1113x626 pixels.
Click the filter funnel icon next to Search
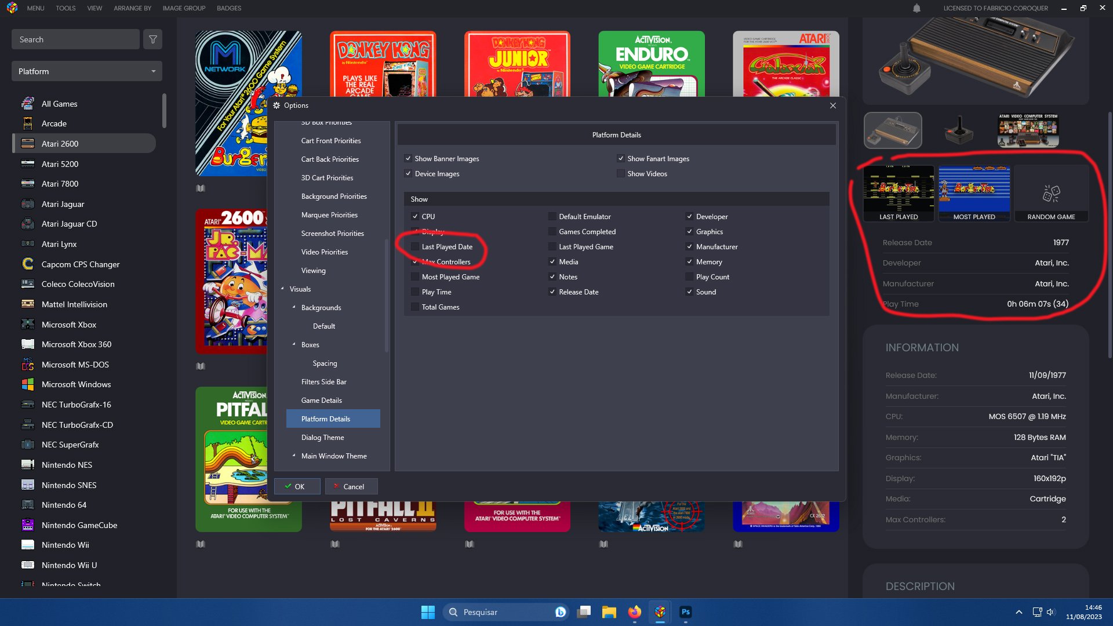point(153,39)
